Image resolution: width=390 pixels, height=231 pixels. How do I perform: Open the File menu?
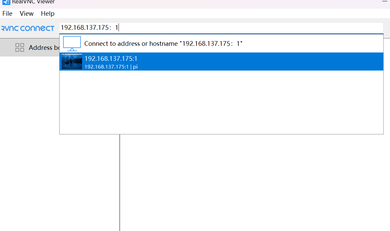pos(7,13)
